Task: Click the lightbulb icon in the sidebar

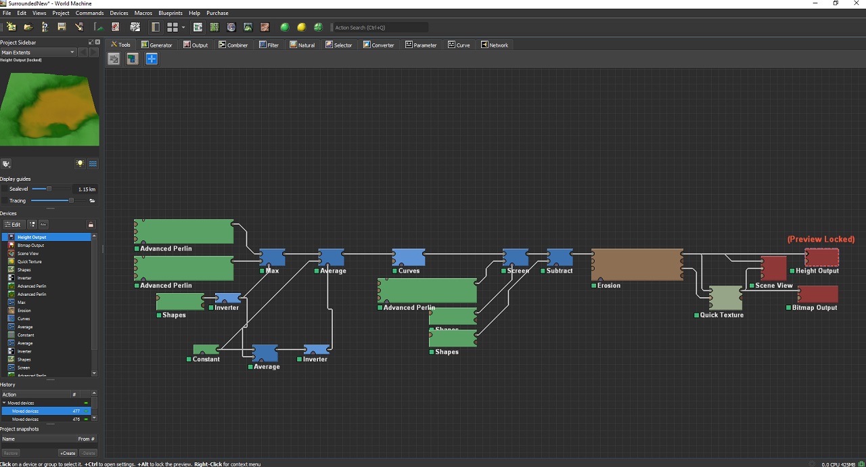Action: point(80,164)
